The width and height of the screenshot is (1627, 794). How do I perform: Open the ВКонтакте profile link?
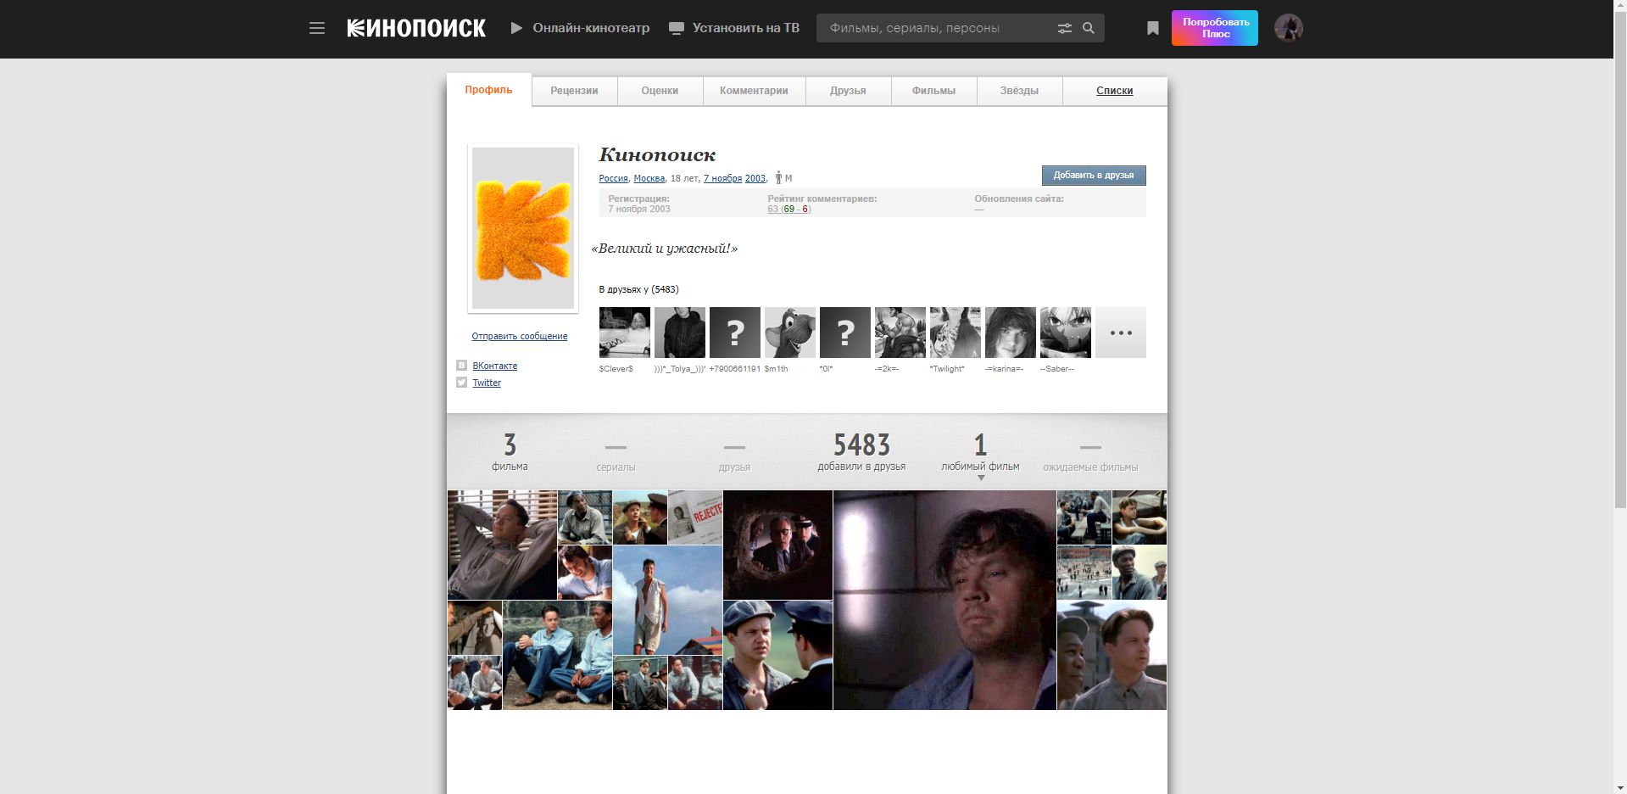[495, 366]
